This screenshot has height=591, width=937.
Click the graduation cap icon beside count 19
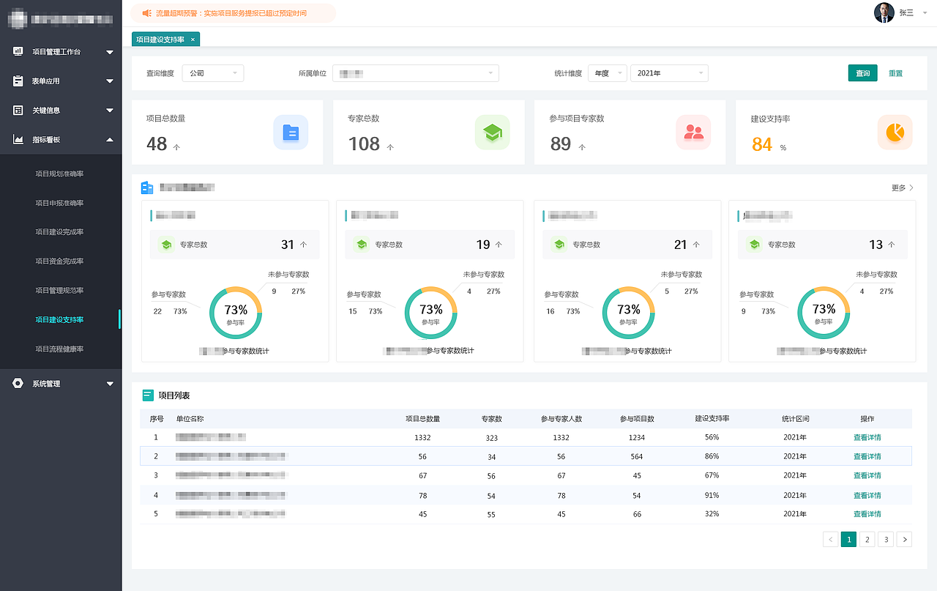[x=361, y=245]
